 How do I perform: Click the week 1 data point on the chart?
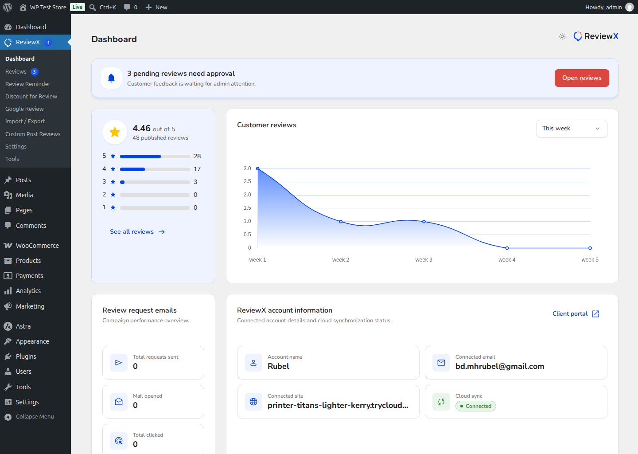click(x=258, y=168)
